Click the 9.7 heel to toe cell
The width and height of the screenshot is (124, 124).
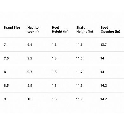tap(30, 72)
